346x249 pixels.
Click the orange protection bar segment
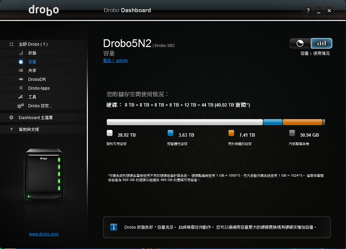tap(303, 122)
